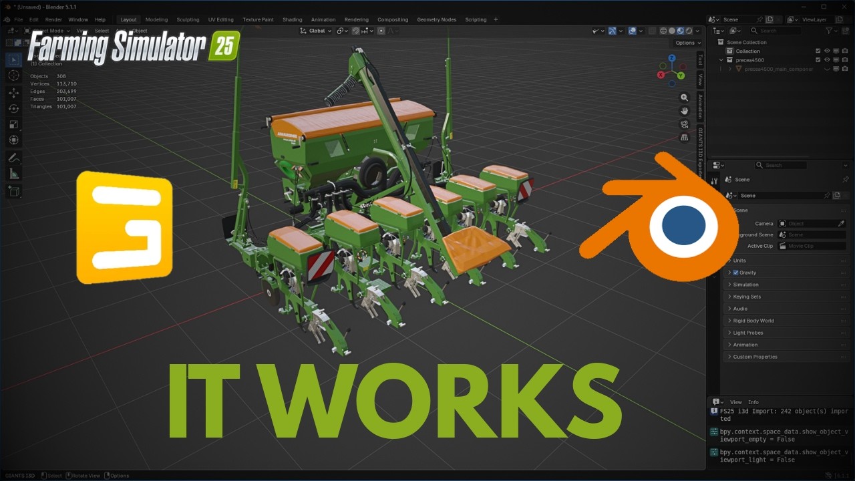Expand precea4500_main_component tree row
This screenshot has height=481, width=855.
point(730,69)
